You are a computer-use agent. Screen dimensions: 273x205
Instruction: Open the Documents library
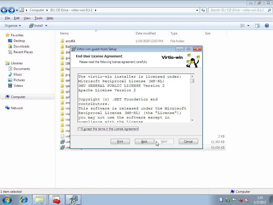coord(22,69)
